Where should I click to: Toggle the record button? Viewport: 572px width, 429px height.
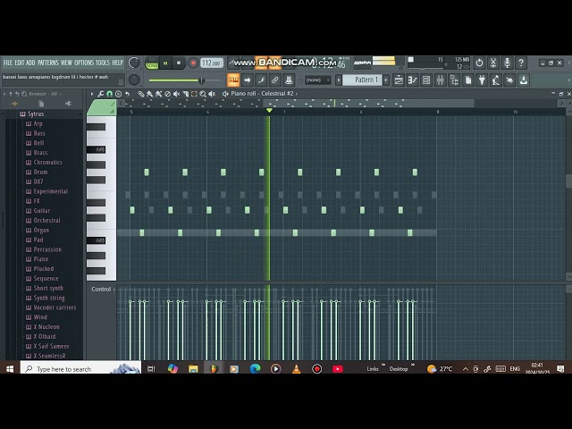click(193, 63)
